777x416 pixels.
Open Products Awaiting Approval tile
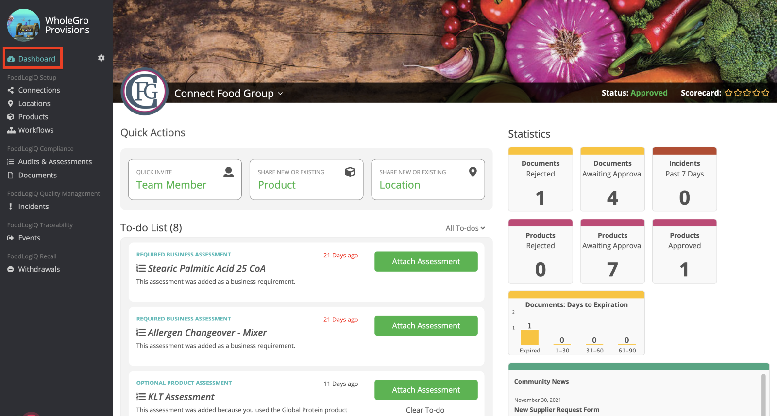click(612, 251)
